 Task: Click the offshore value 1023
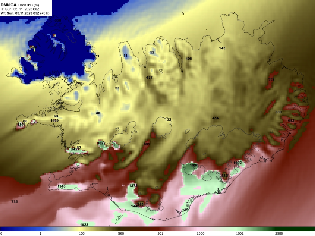point(84,225)
